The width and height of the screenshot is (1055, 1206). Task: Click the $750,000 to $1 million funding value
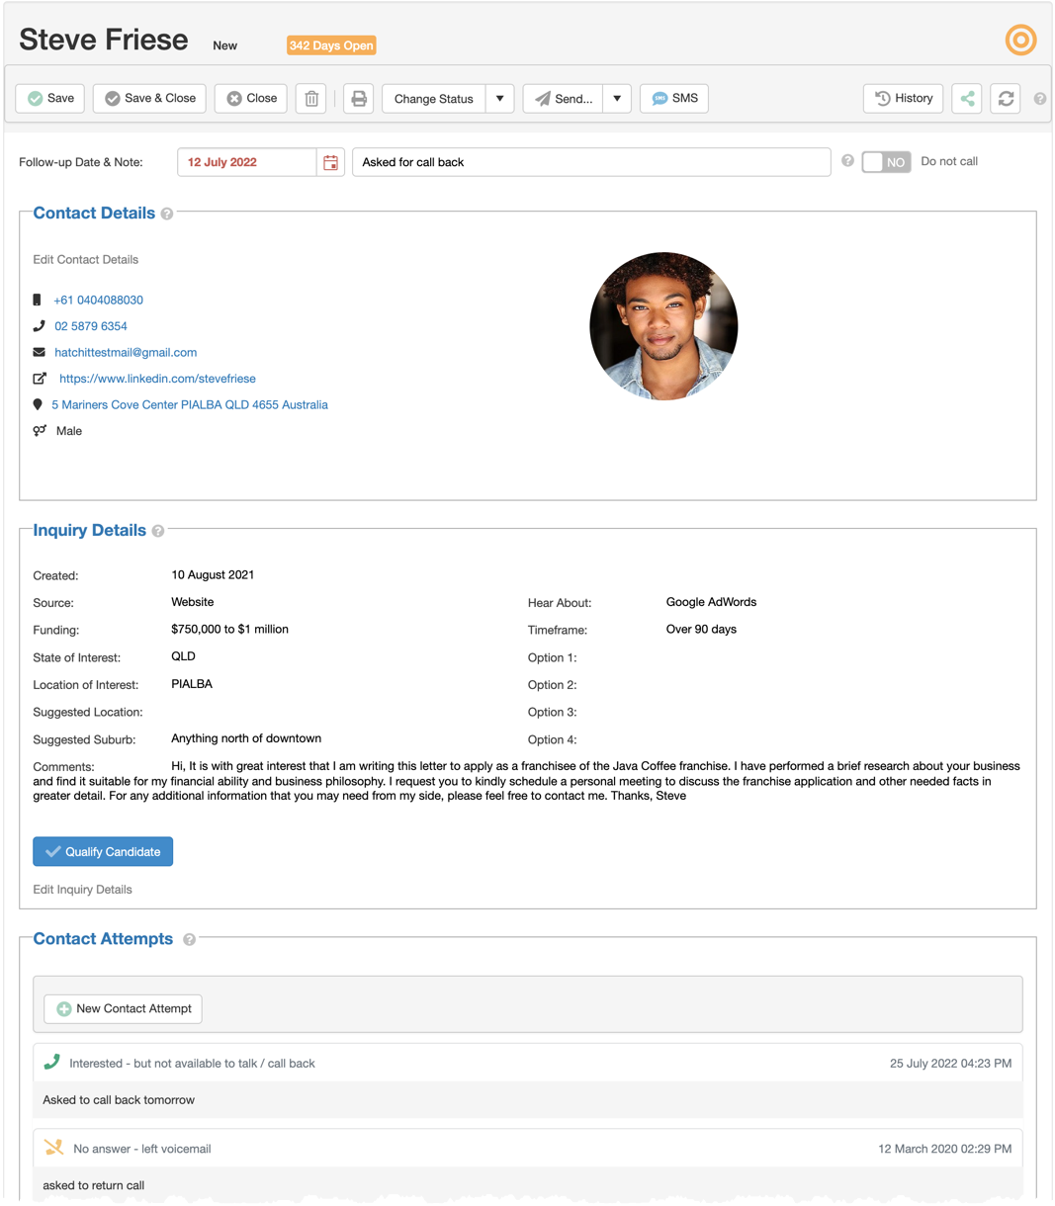pyautogui.click(x=230, y=629)
